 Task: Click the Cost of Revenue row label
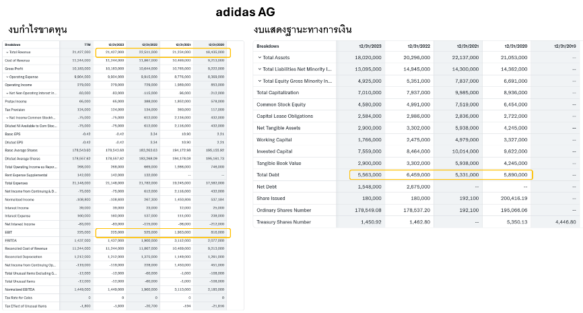(17, 61)
